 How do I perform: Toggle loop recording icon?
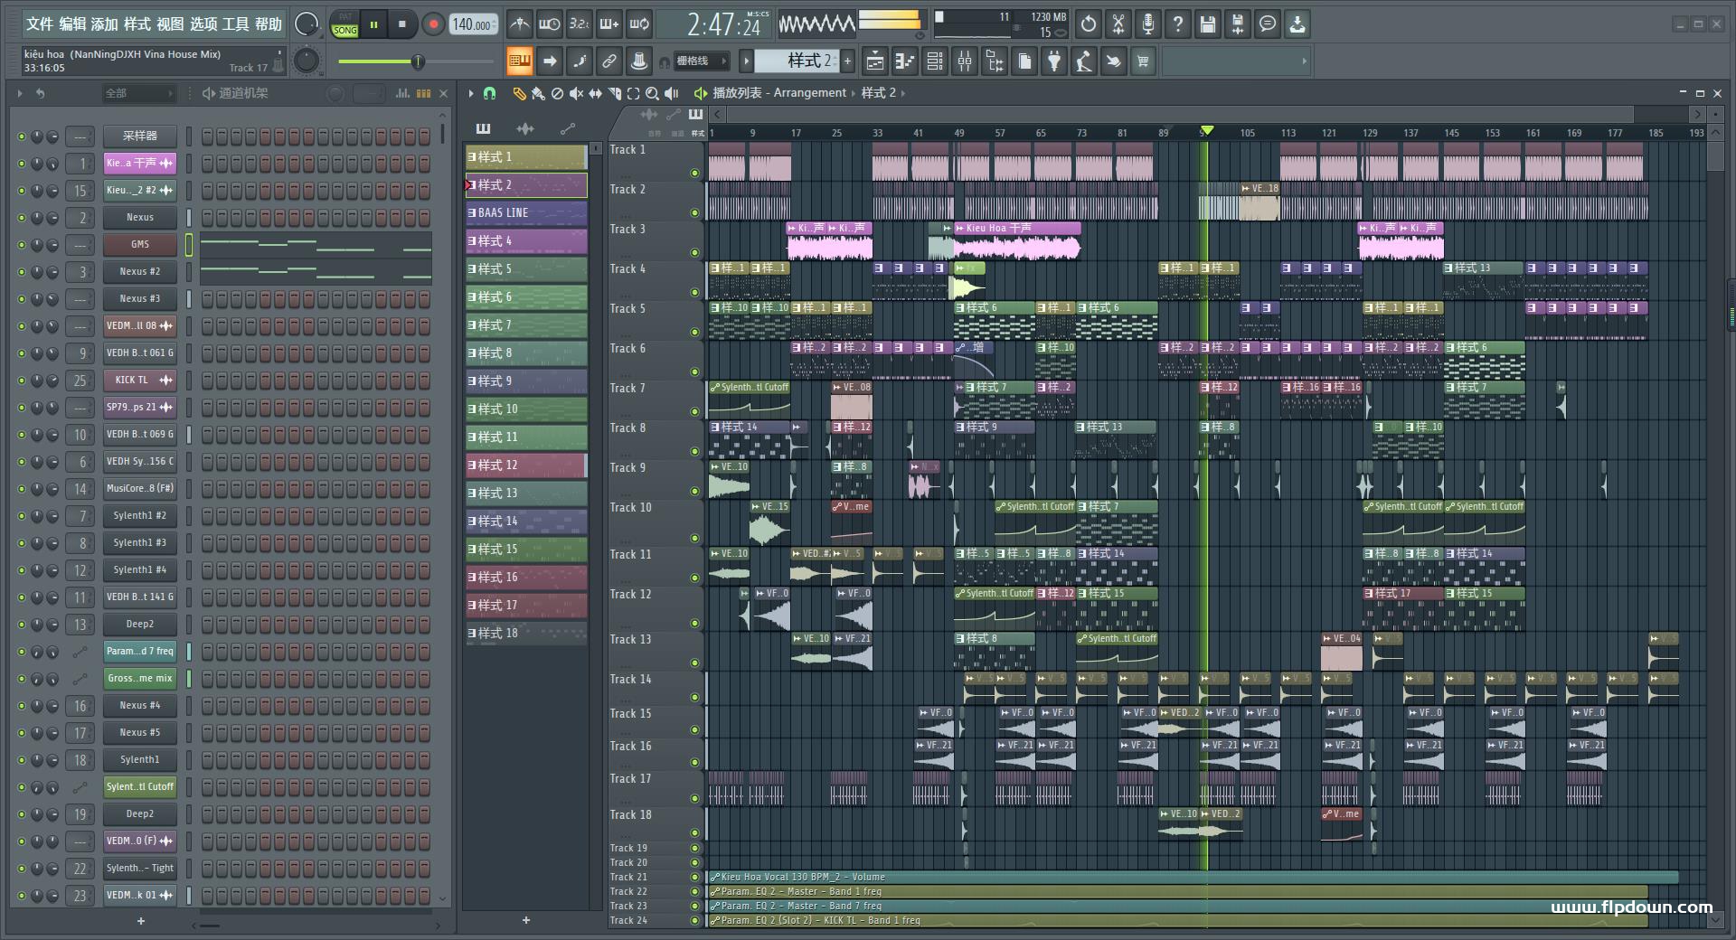[639, 24]
